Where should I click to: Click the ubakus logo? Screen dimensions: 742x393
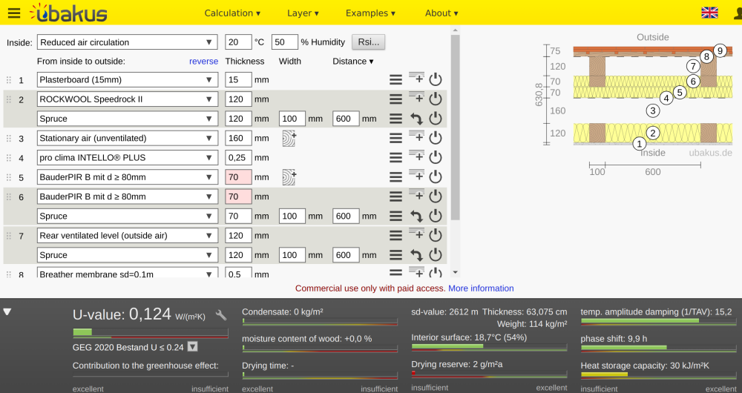pyautogui.click(x=68, y=13)
